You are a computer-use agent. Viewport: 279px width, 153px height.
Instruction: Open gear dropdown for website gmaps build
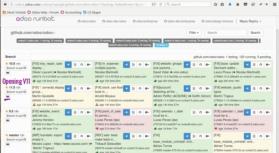[207, 65]
